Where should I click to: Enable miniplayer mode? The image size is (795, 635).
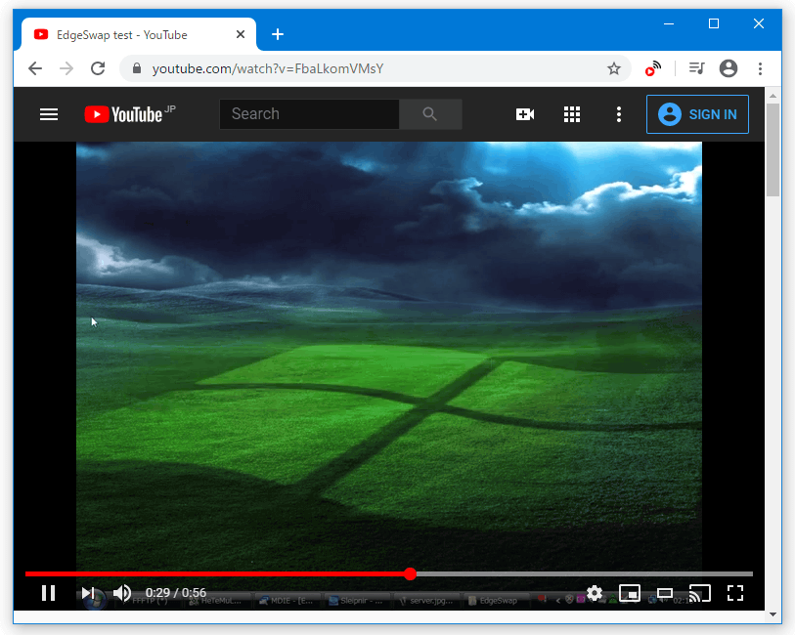(x=630, y=593)
